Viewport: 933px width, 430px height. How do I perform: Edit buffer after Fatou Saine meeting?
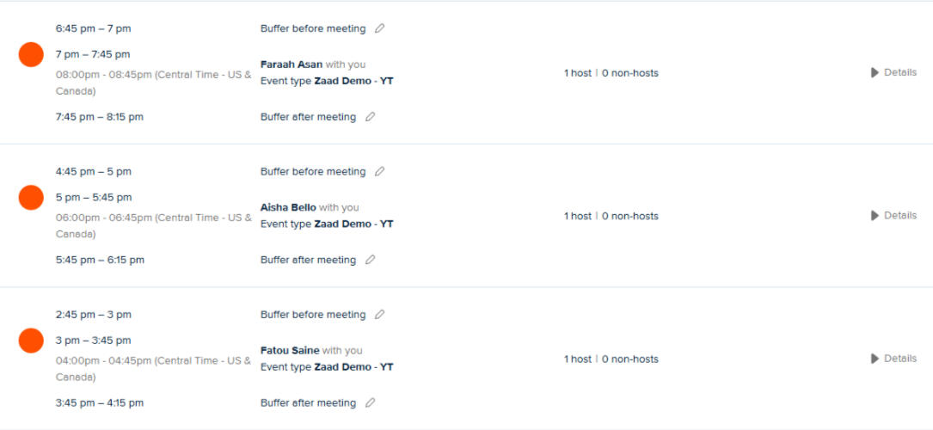(370, 402)
